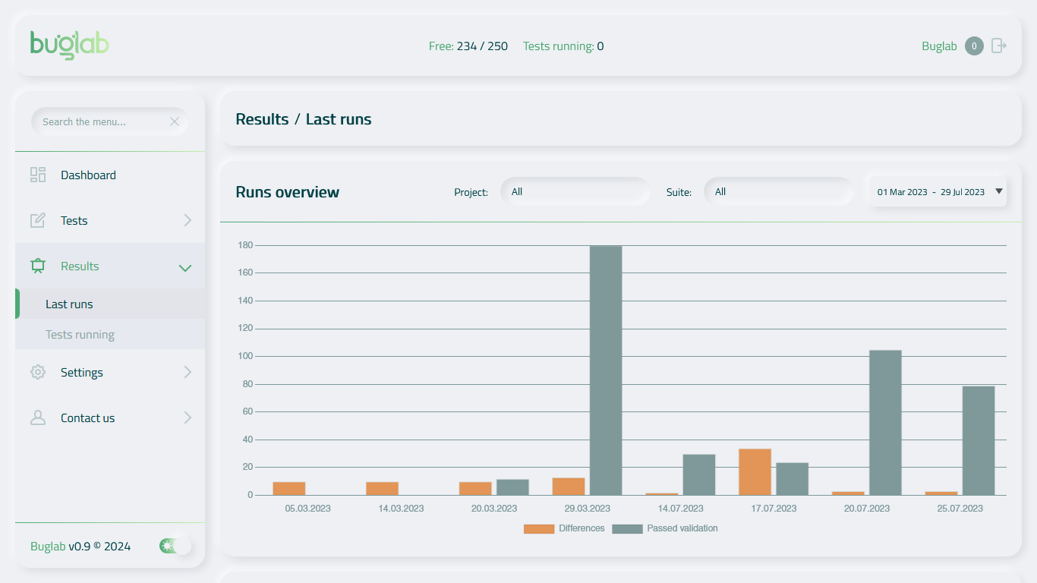
Task: Click the 17.07.2023 passed validation bar
Action: [x=793, y=479]
